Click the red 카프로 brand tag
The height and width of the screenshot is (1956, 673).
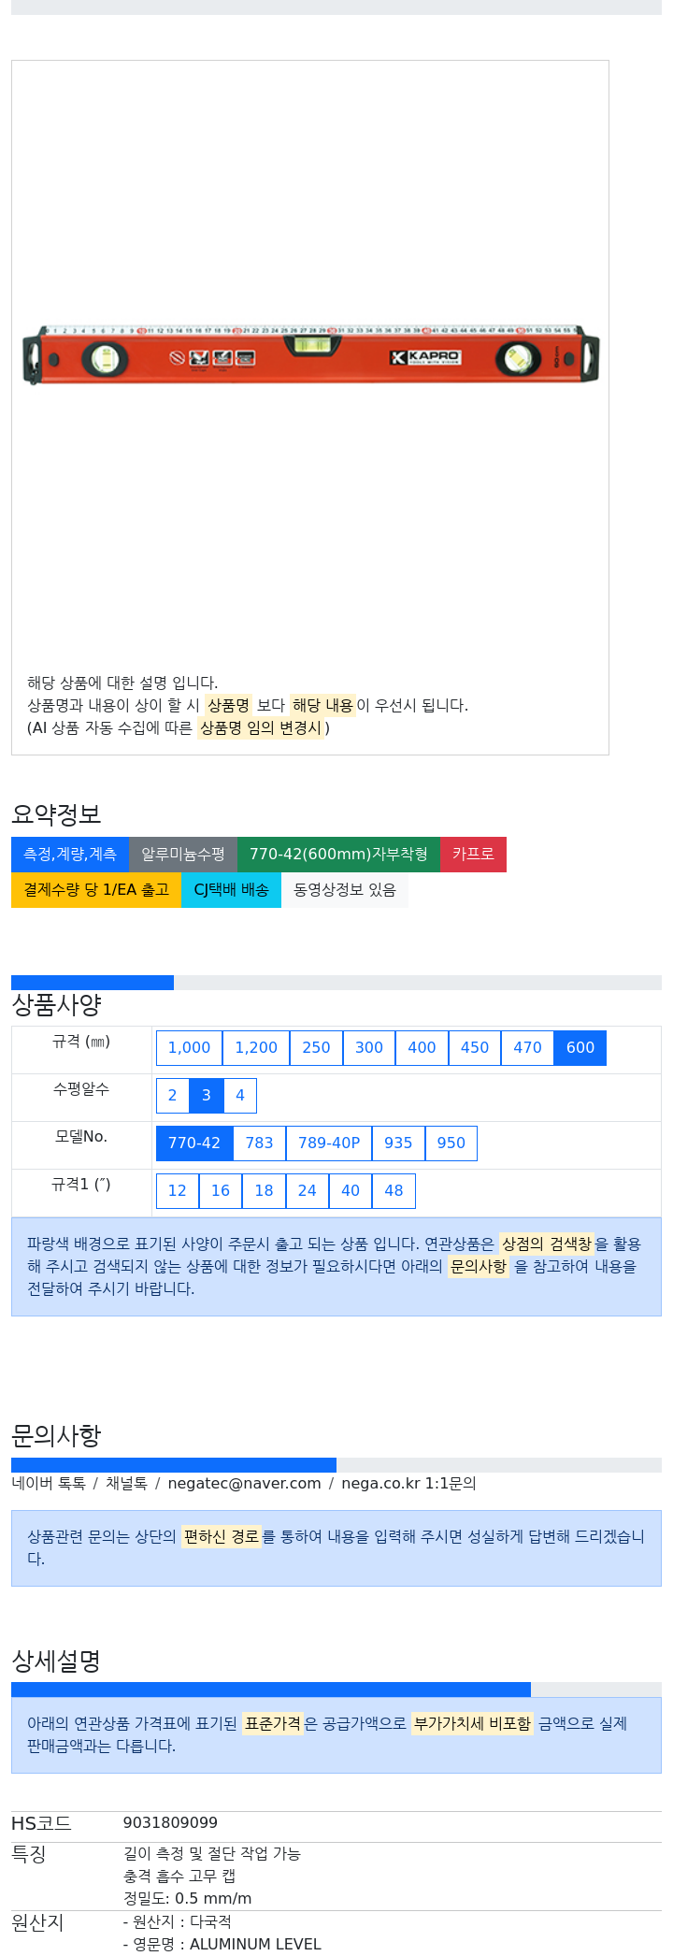tap(473, 854)
